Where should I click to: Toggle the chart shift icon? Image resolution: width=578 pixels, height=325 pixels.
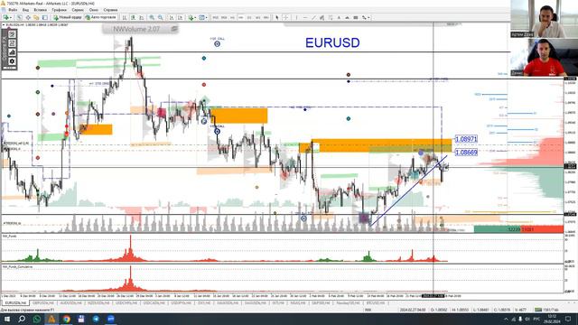[x=181, y=17]
